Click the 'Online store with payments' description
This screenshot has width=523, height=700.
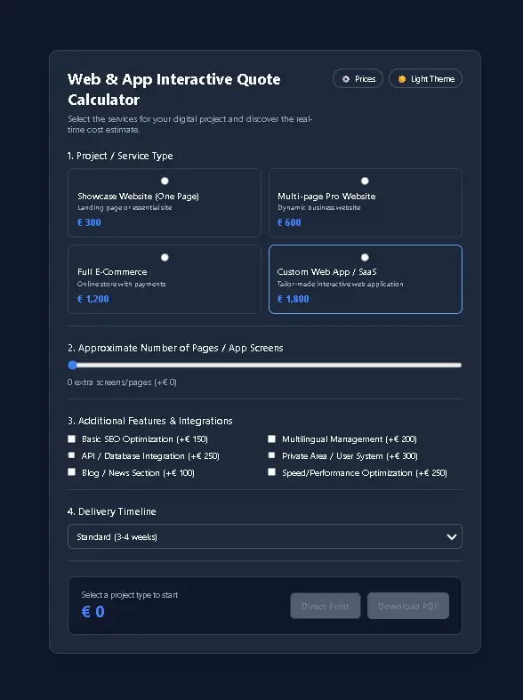(121, 284)
